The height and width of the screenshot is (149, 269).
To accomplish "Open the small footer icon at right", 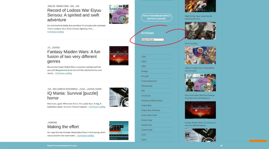I will coord(221,146).
